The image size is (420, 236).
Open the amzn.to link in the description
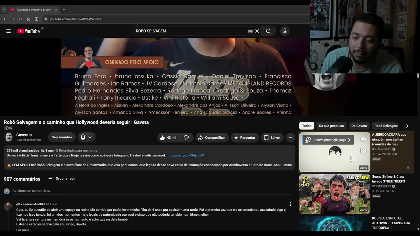point(185,155)
